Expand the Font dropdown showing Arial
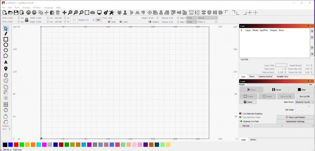This screenshot has width=315, height=151. tap(124, 18)
